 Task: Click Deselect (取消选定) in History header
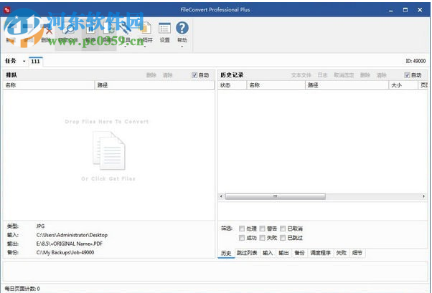[x=344, y=75]
